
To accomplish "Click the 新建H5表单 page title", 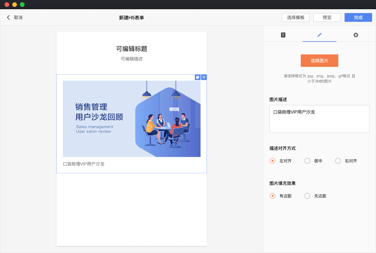I will pos(131,18).
